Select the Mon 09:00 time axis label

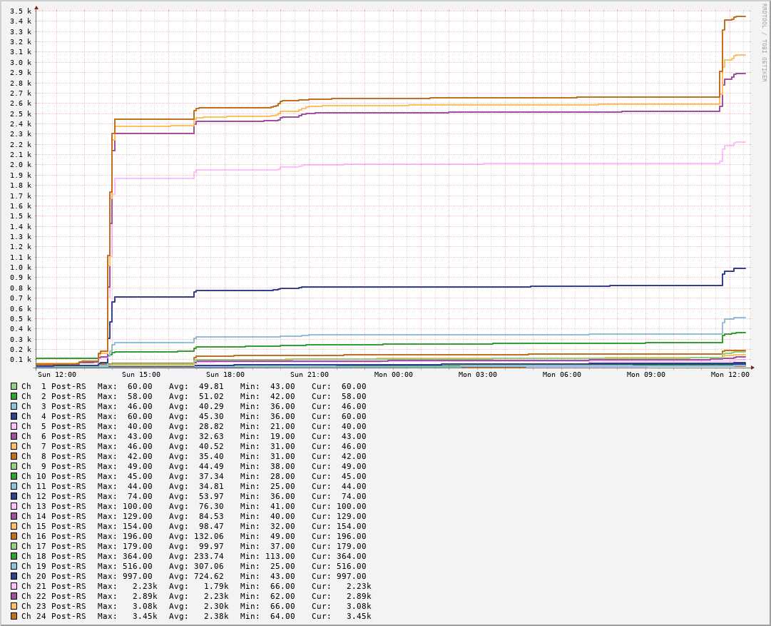click(646, 375)
